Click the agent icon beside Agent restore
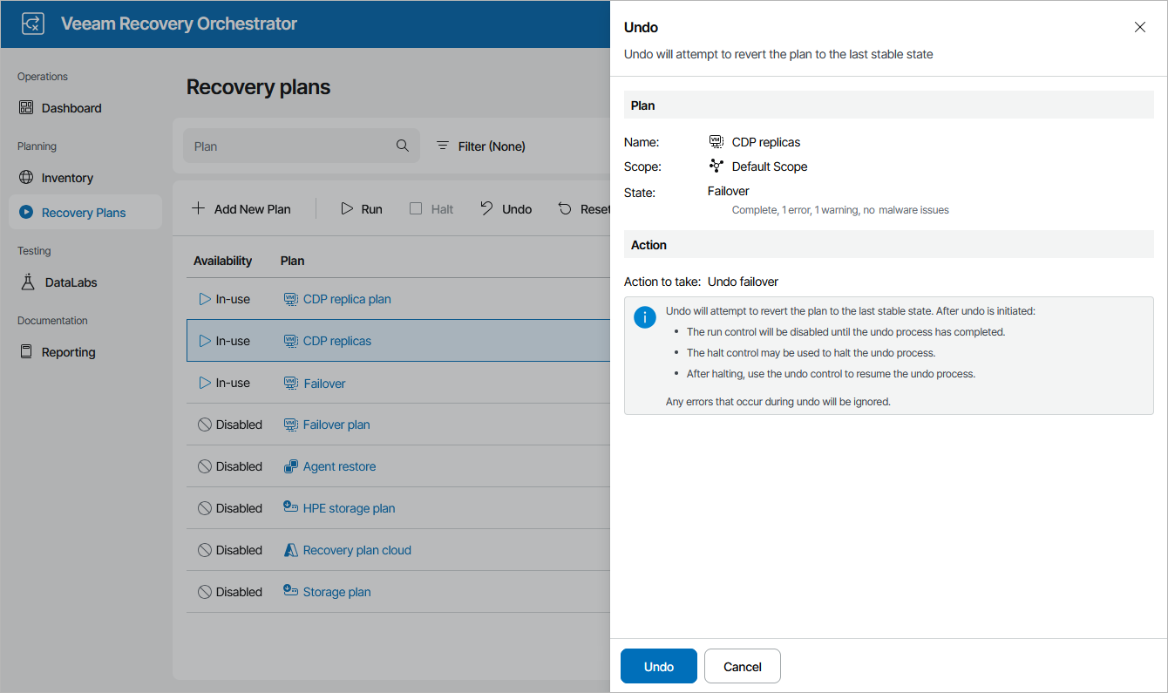 coord(289,465)
